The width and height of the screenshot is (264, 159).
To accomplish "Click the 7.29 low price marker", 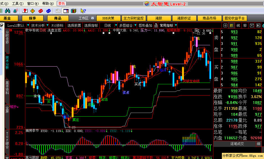I will pyautogui.click(x=72, y=127).
